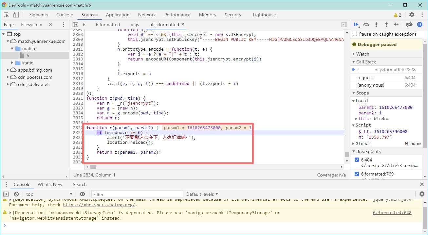Select the Filesystem navigator tab
The width and height of the screenshot is (428, 235).
click(x=31, y=25)
